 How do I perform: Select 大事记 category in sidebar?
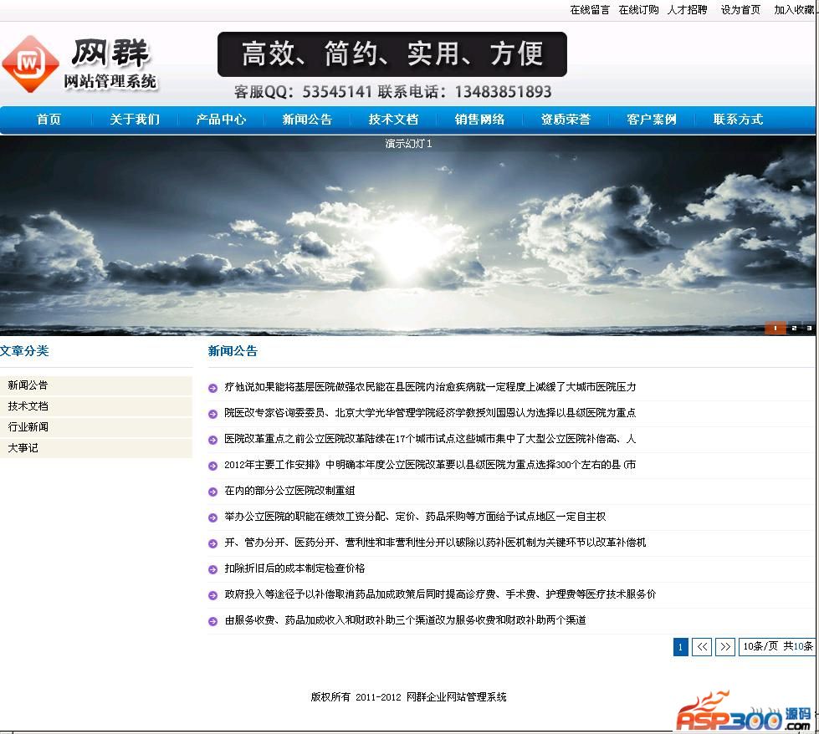point(96,448)
